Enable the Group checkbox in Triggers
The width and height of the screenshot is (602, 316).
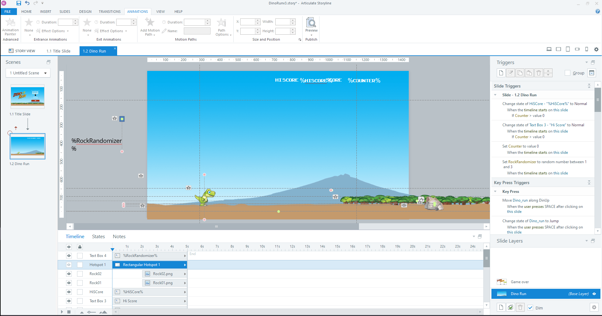(567, 73)
